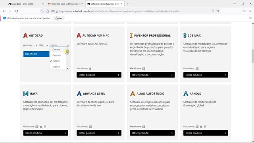Open a new browser tab
254x143 pixels.
pos(128,4)
